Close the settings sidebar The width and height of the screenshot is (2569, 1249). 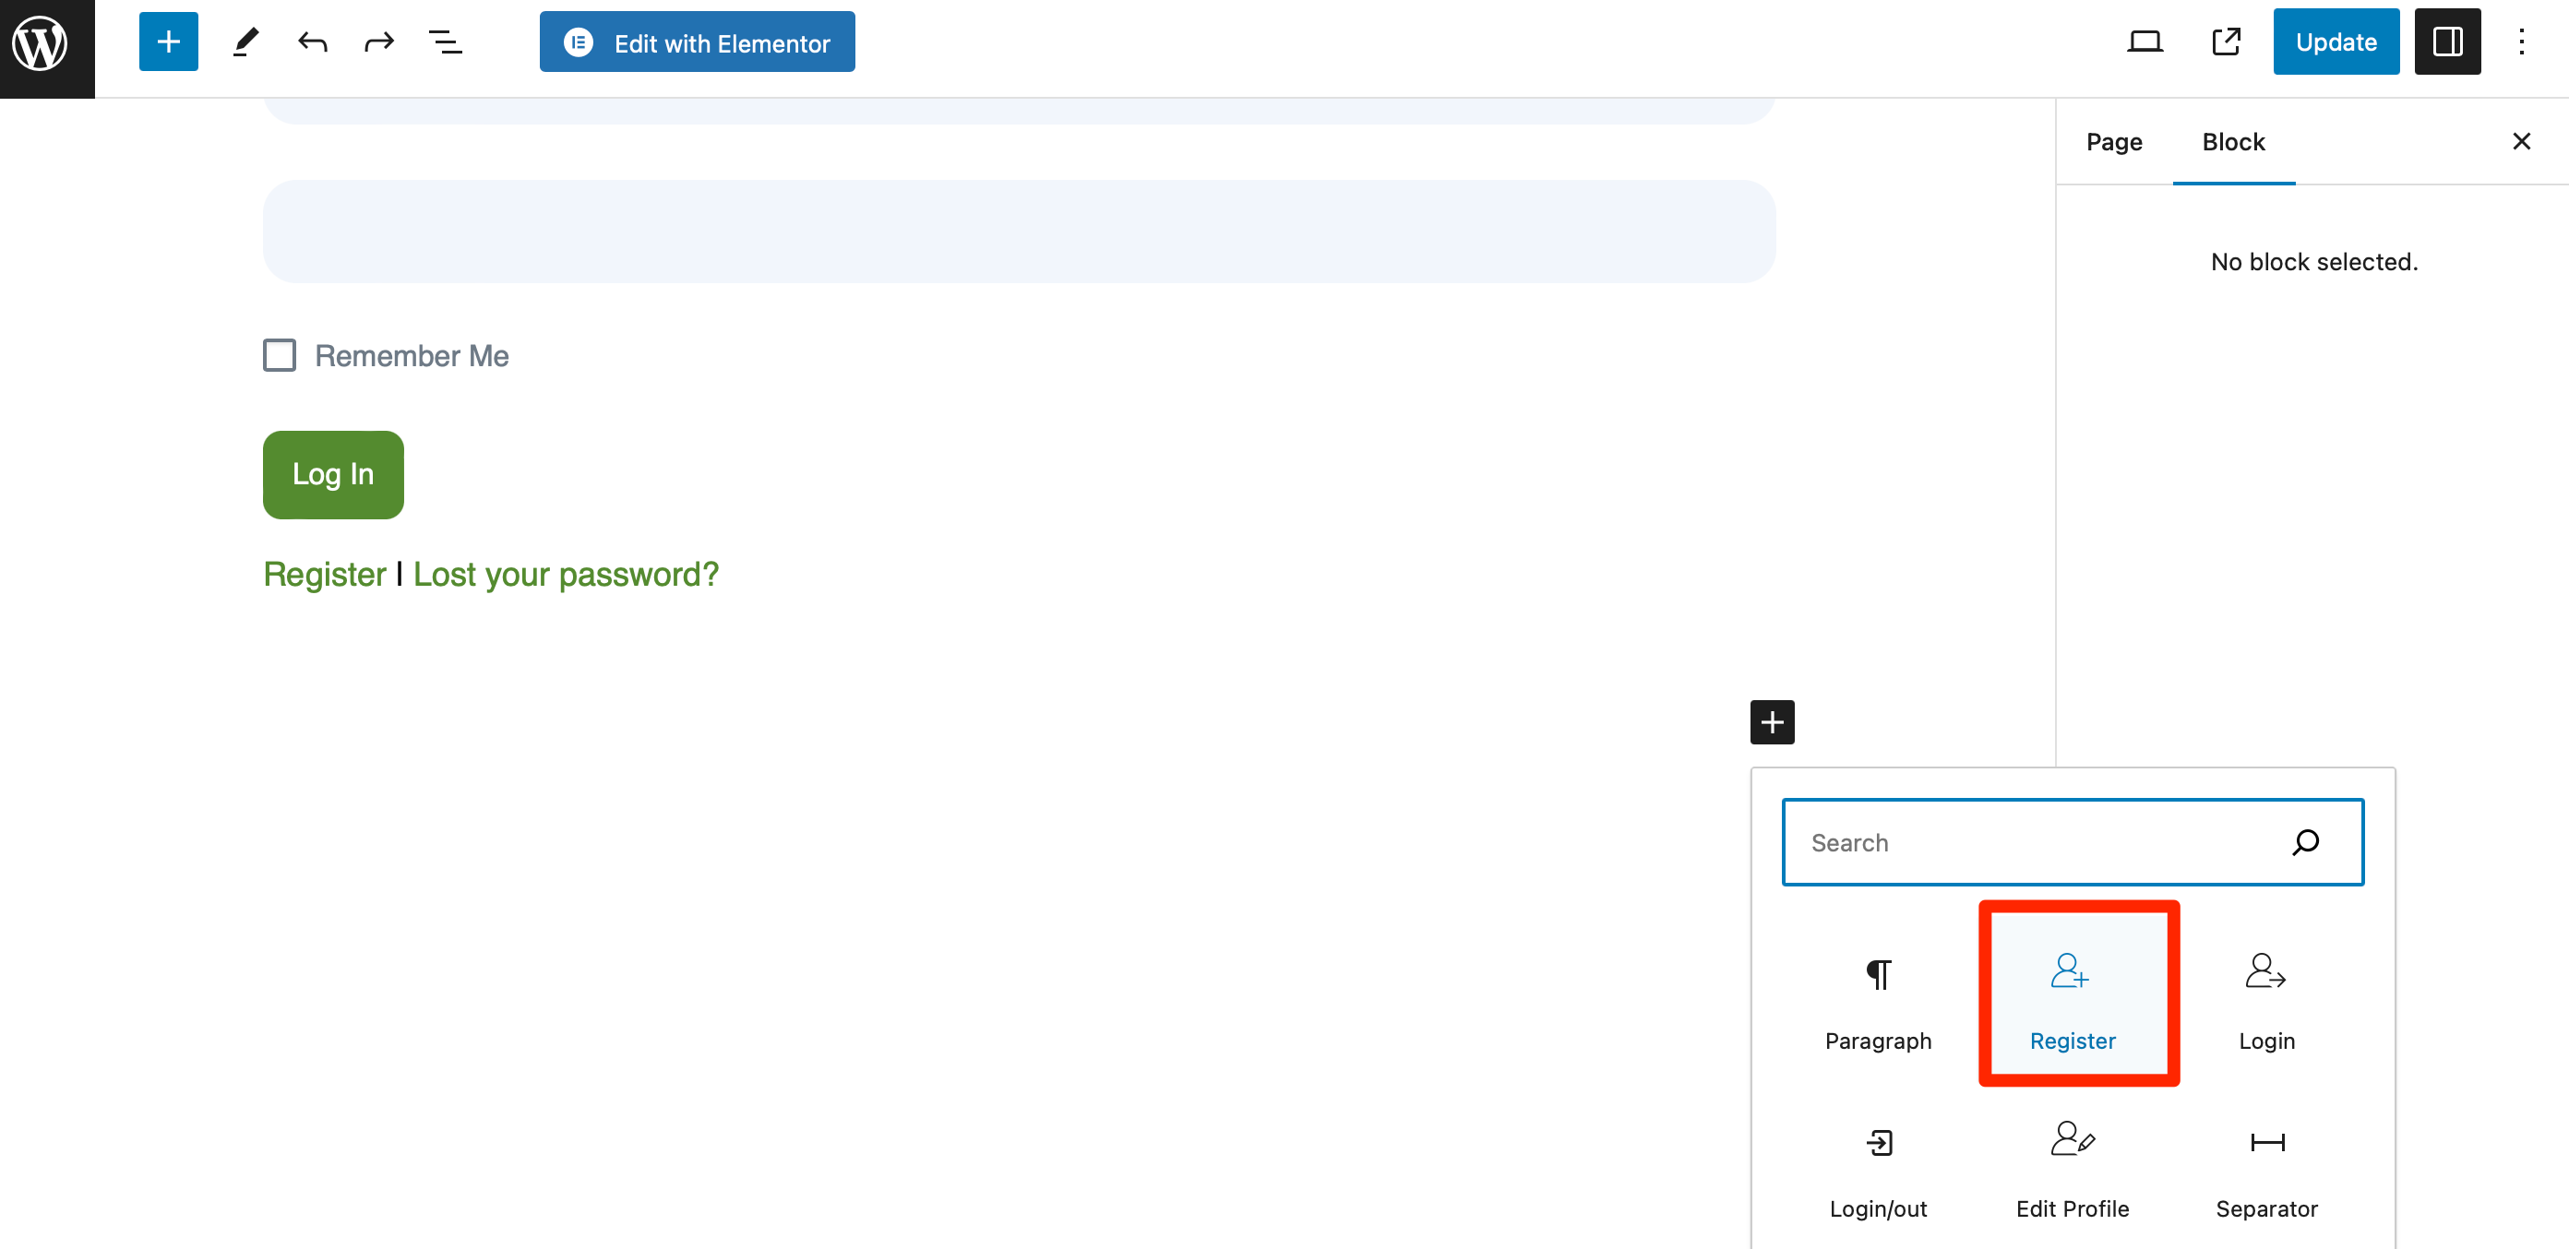(2521, 141)
